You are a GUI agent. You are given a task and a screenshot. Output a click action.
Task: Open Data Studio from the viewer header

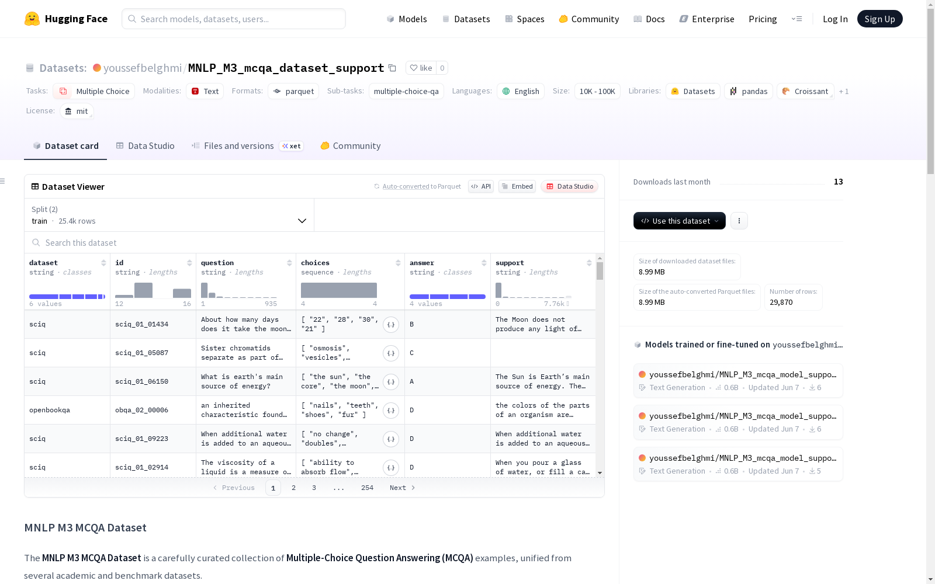[x=569, y=186]
